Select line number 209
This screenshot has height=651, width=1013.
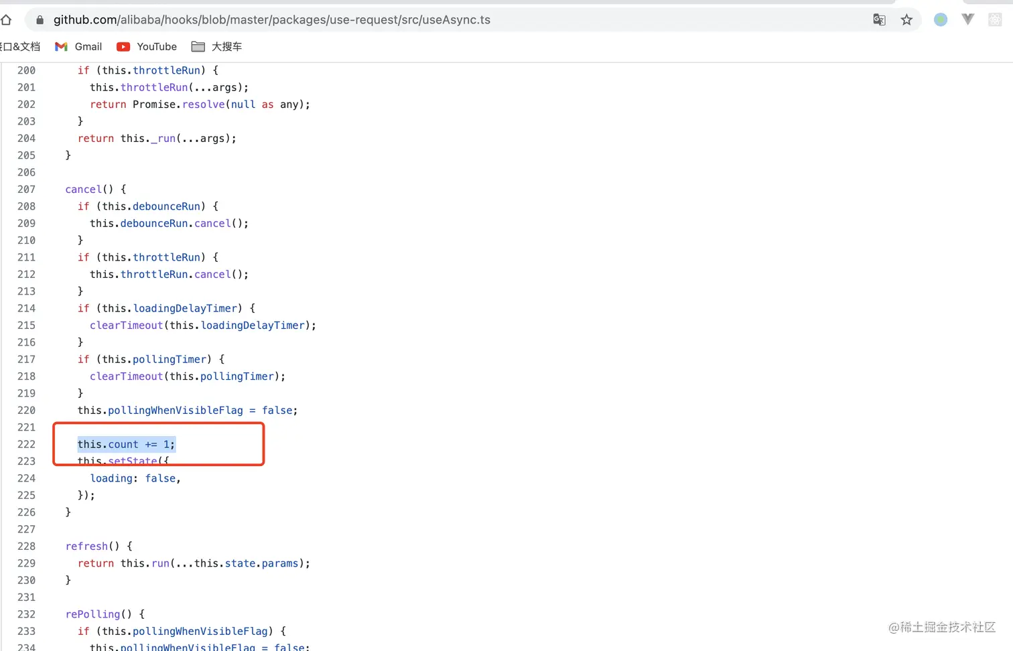tap(27, 224)
